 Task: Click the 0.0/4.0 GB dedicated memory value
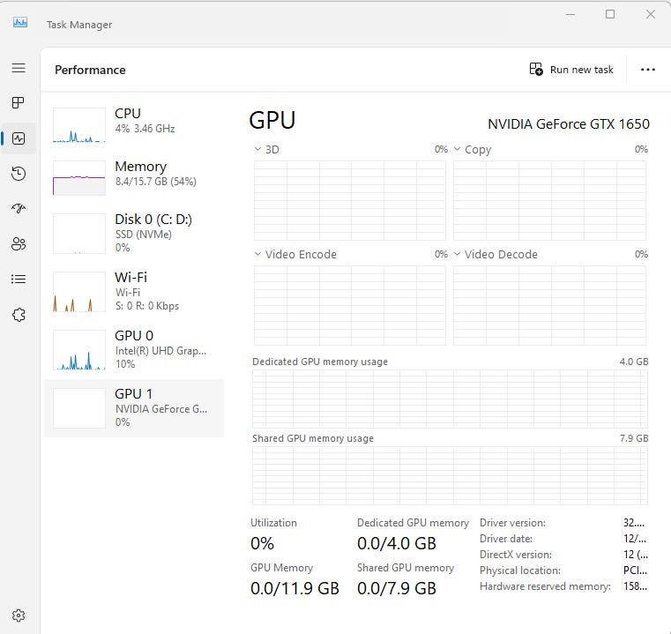(x=396, y=543)
